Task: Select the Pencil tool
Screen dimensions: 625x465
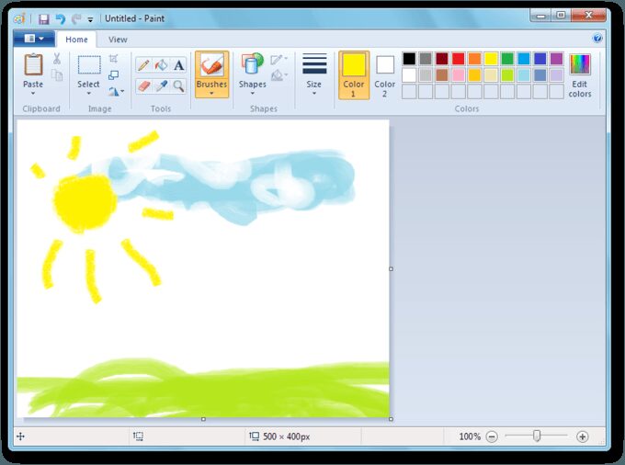Action: pyautogui.click(x=143, y=64)
